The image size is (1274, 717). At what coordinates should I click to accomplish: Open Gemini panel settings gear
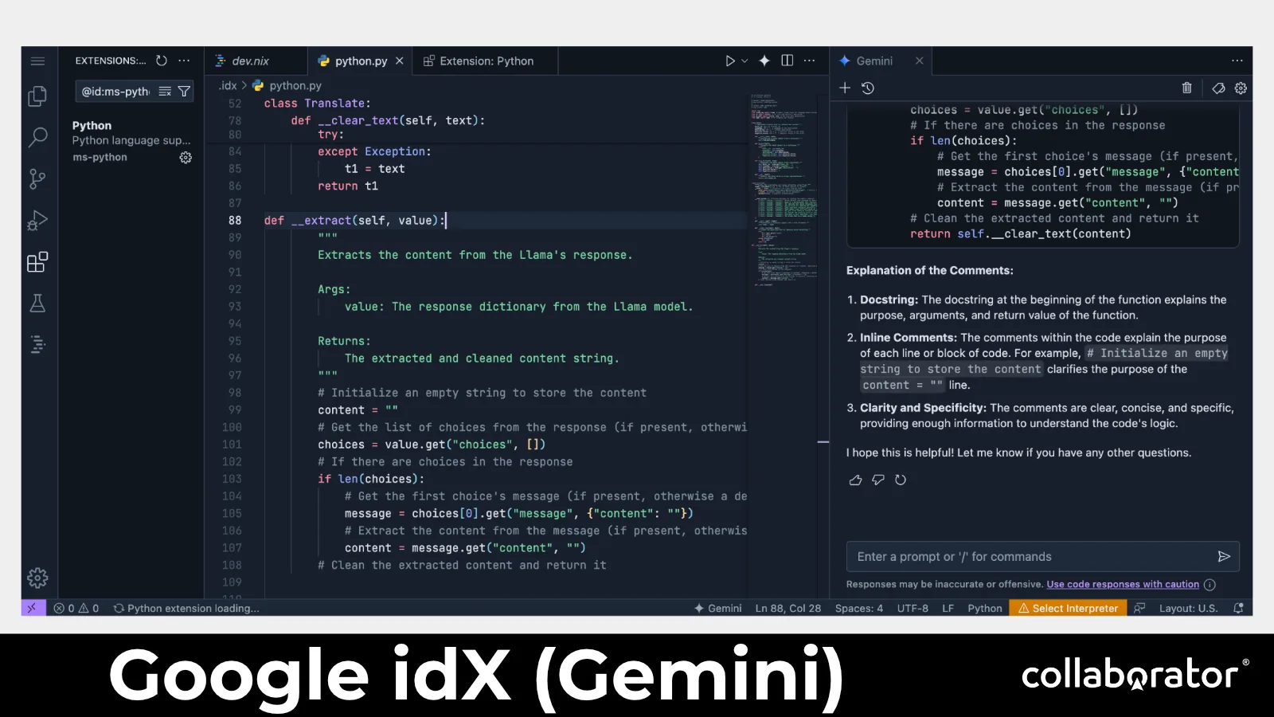point(1241,88)
